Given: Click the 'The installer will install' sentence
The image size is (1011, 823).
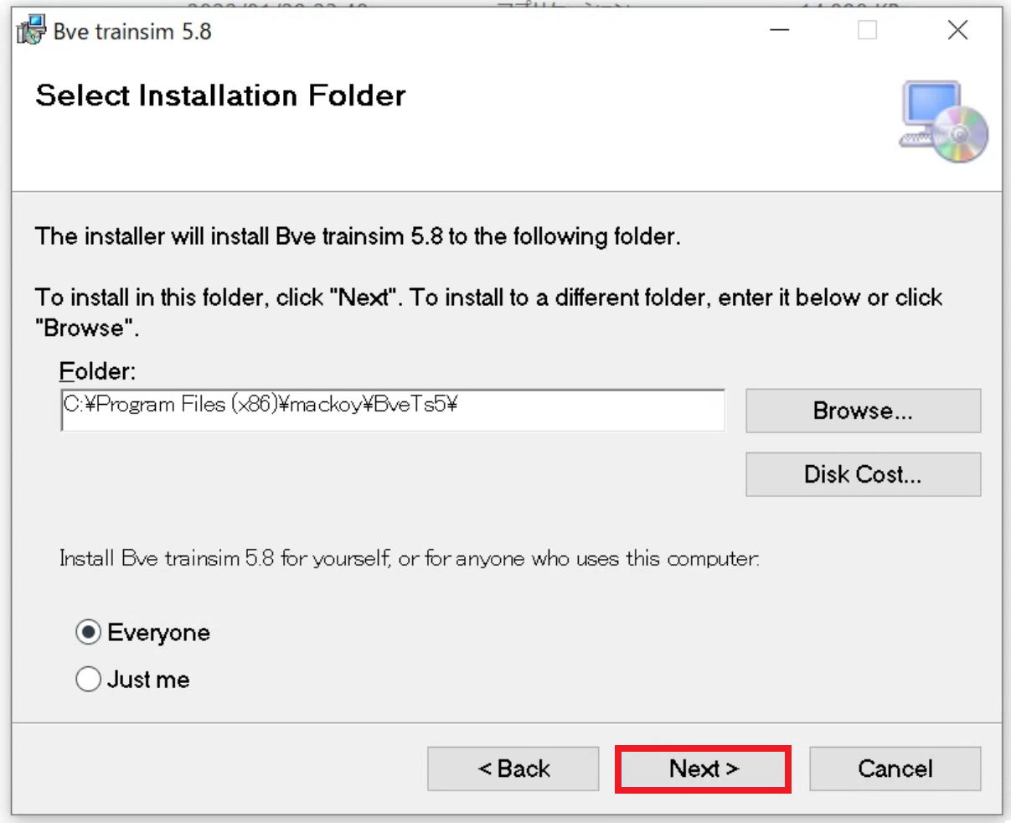Looking at the screenshot, I should [358, 236].
